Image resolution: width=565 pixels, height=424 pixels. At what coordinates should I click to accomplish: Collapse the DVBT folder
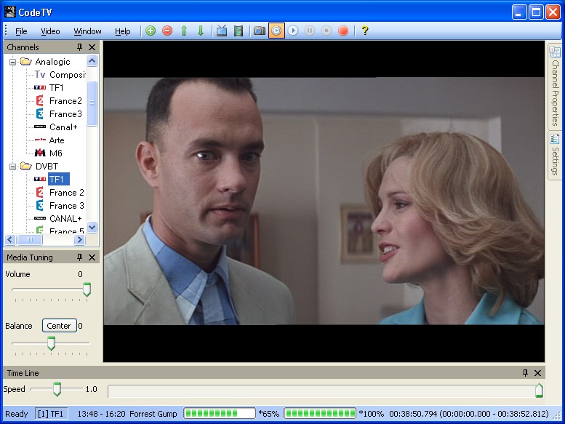point(13,167)
